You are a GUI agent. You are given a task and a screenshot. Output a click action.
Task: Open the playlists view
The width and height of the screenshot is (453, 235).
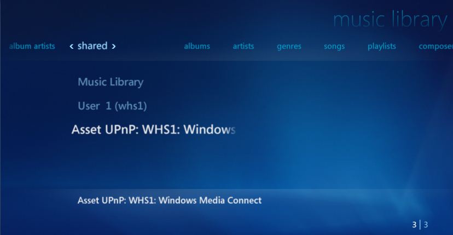[x=382, y=47]
